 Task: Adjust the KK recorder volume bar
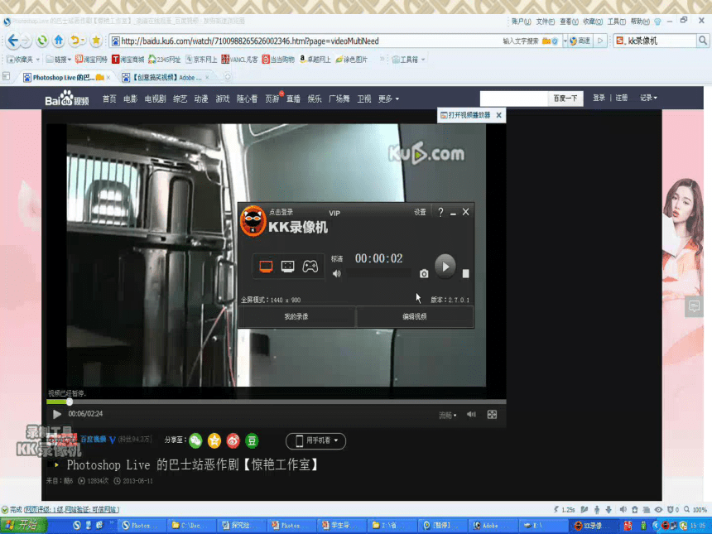click(x=379, y=273)
